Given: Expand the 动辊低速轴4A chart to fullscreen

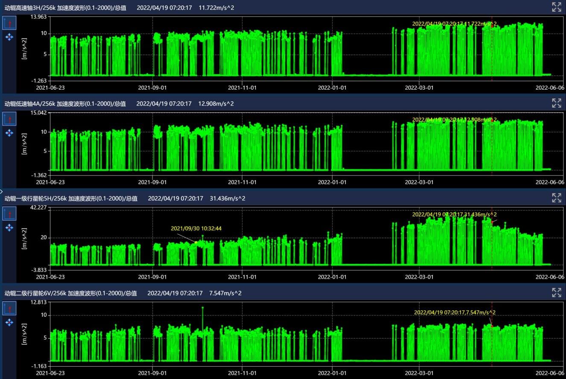Looking at the screenshot, I should (556, 103).
